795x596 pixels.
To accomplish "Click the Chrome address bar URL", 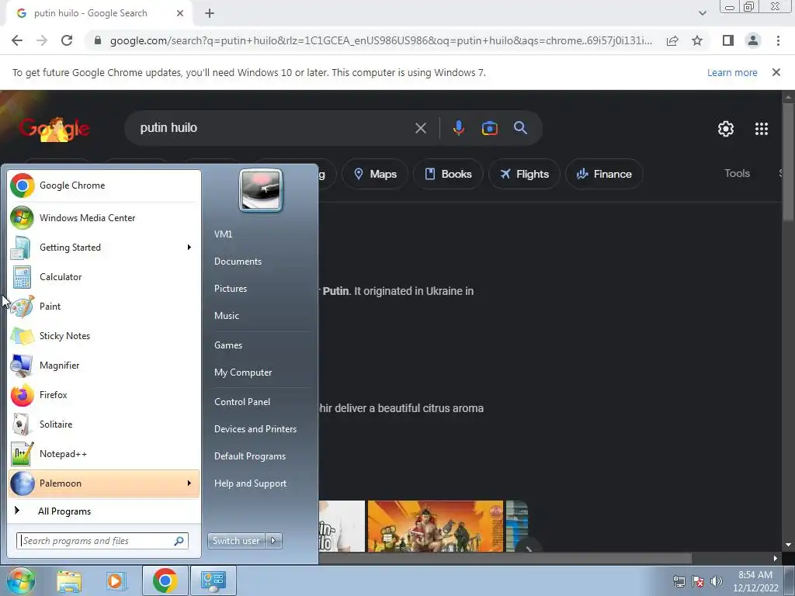I will (380, 40).
